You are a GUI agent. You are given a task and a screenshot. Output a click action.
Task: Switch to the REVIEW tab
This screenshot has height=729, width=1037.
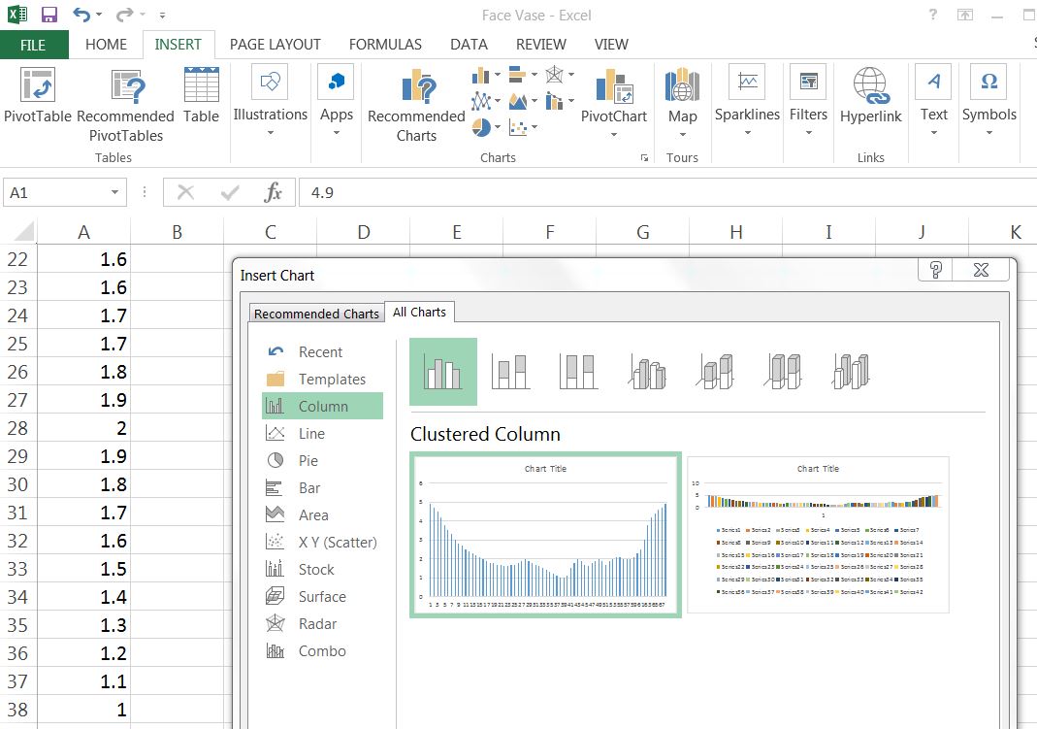click(541, 45)
